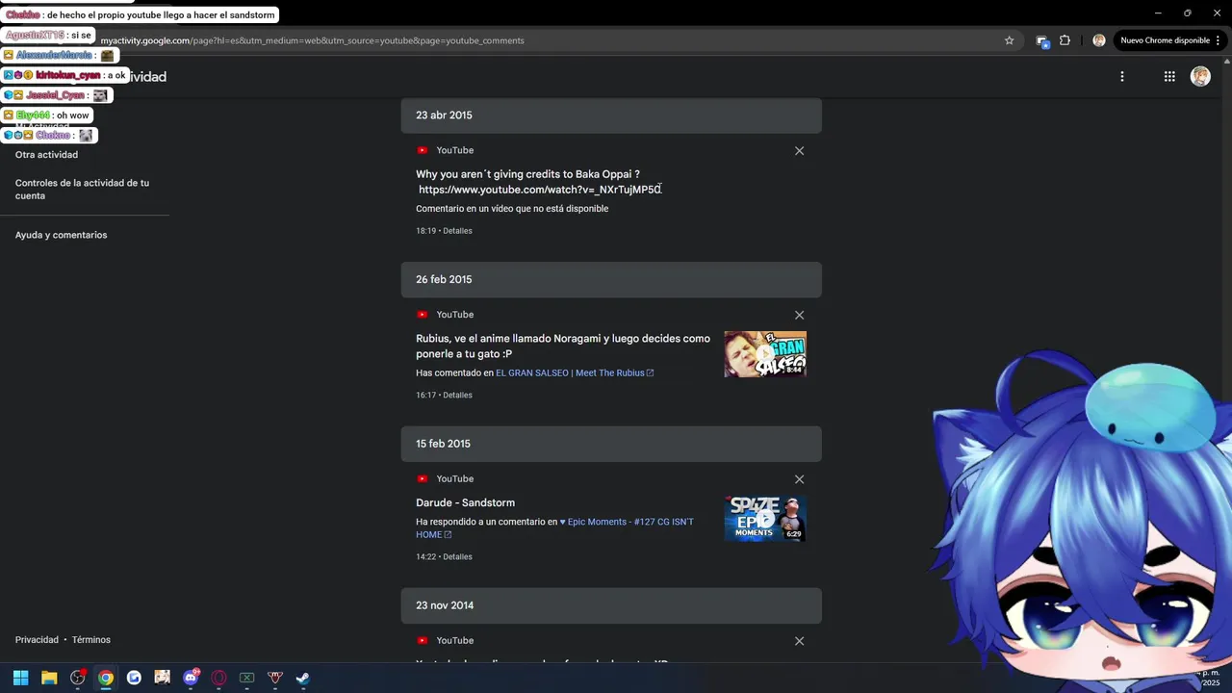Image resolution: width=1232 pixels, height=693 pixels.
Task: Open the Google account avatar on the page
Action: tap(1200, 77)
